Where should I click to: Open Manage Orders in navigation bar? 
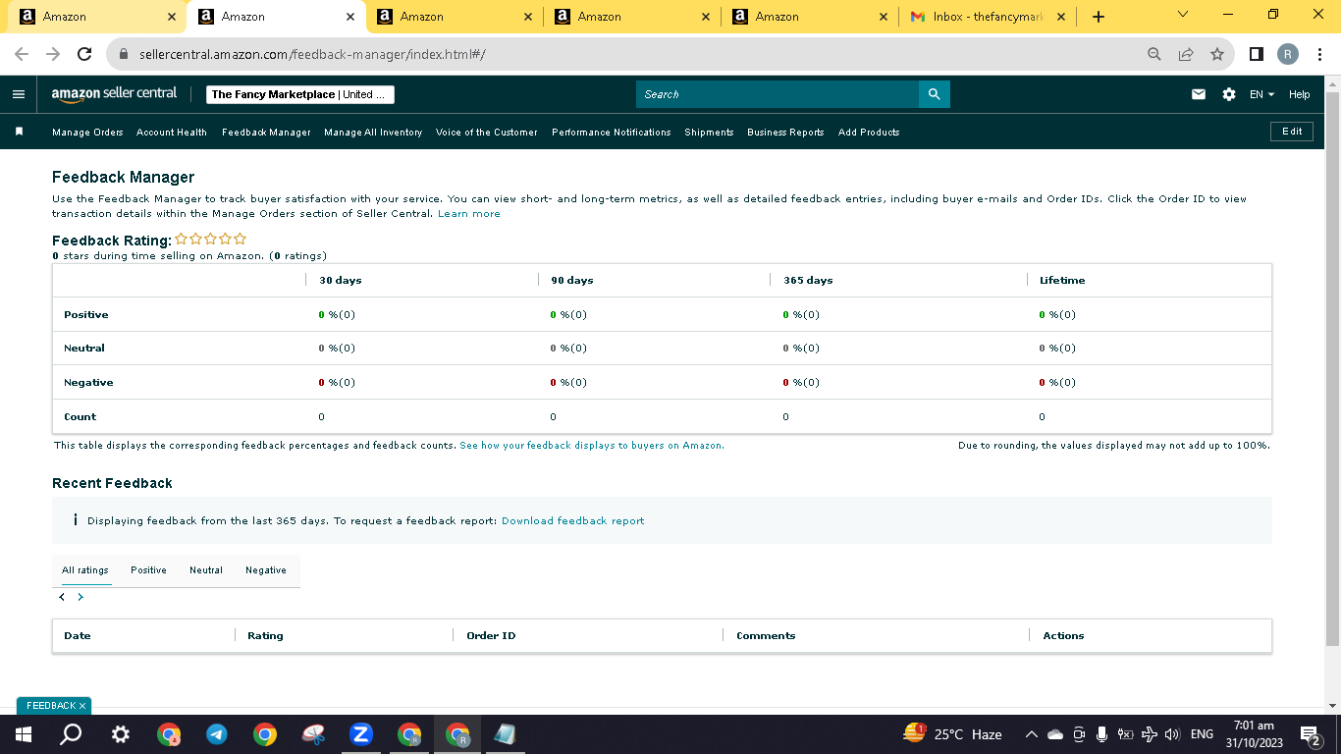point(87,132)
